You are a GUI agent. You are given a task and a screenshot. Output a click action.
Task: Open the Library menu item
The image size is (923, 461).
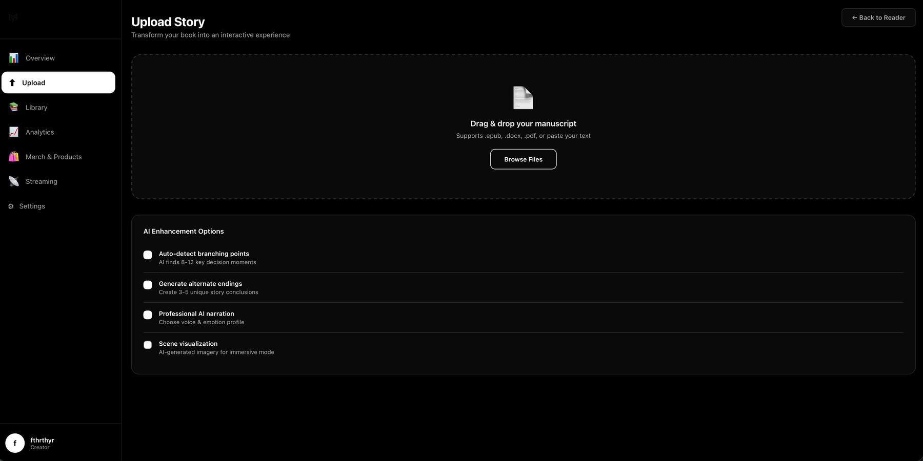36,108
